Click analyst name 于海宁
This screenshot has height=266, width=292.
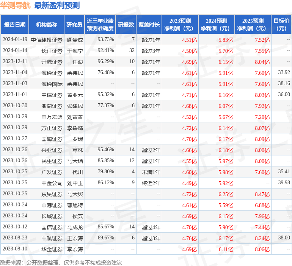tap(75, 51)
